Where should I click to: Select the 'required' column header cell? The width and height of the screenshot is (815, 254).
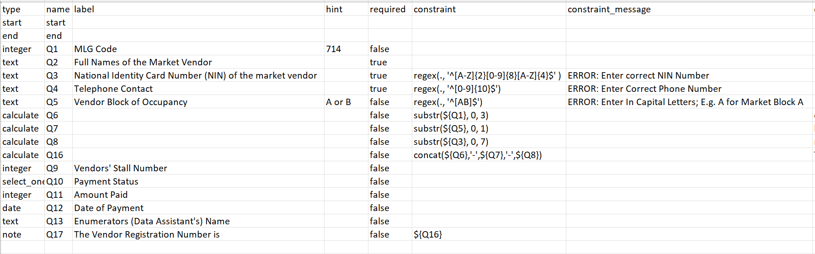[x=390, y=9]
